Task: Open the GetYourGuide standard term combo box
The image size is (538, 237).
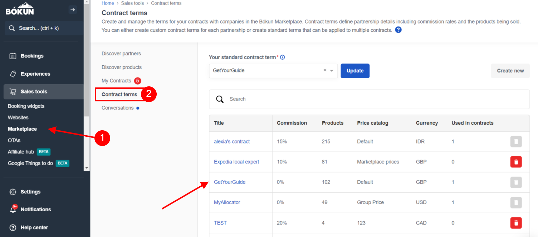Action: [x=273, y=71]
